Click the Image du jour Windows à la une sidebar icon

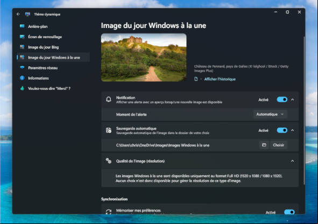[22, 58]
